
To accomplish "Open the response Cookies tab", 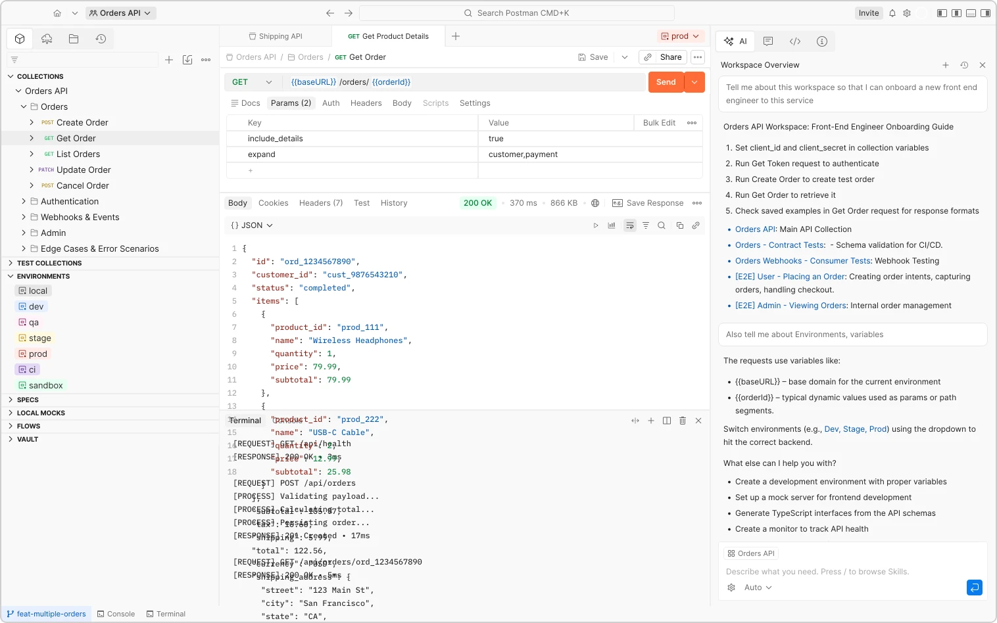I will (x=274, y=203).
